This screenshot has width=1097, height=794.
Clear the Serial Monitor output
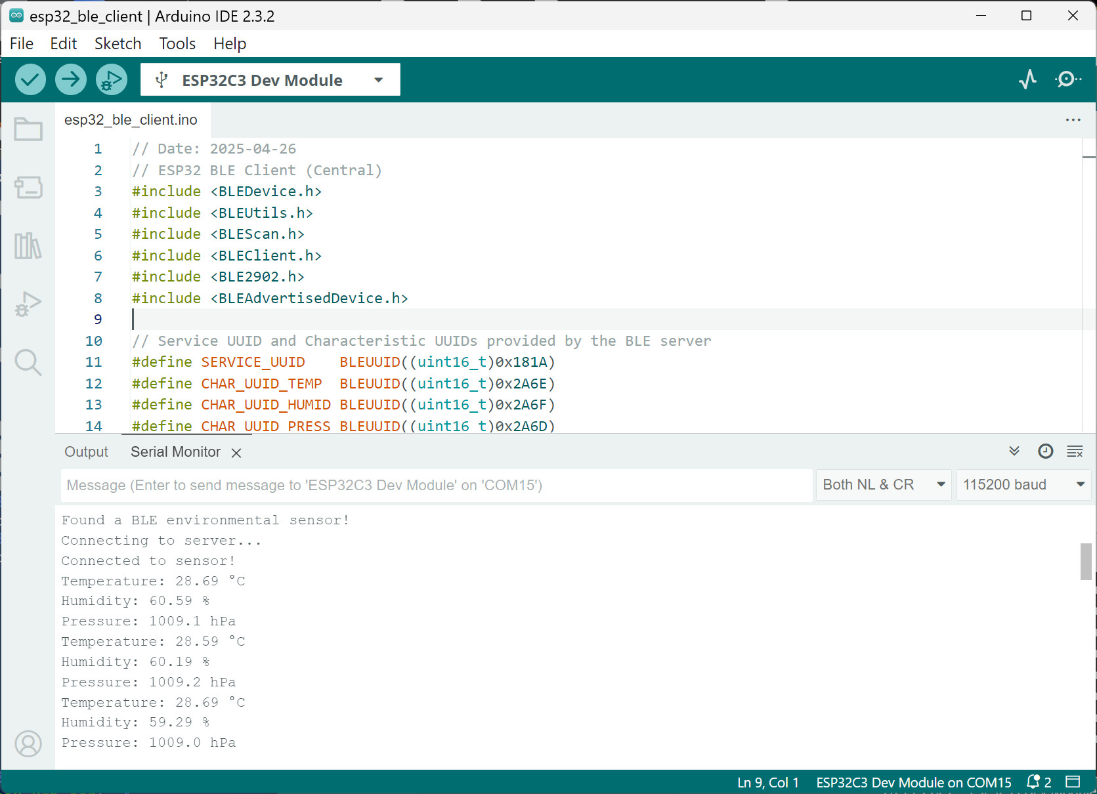coord(1075,451)
